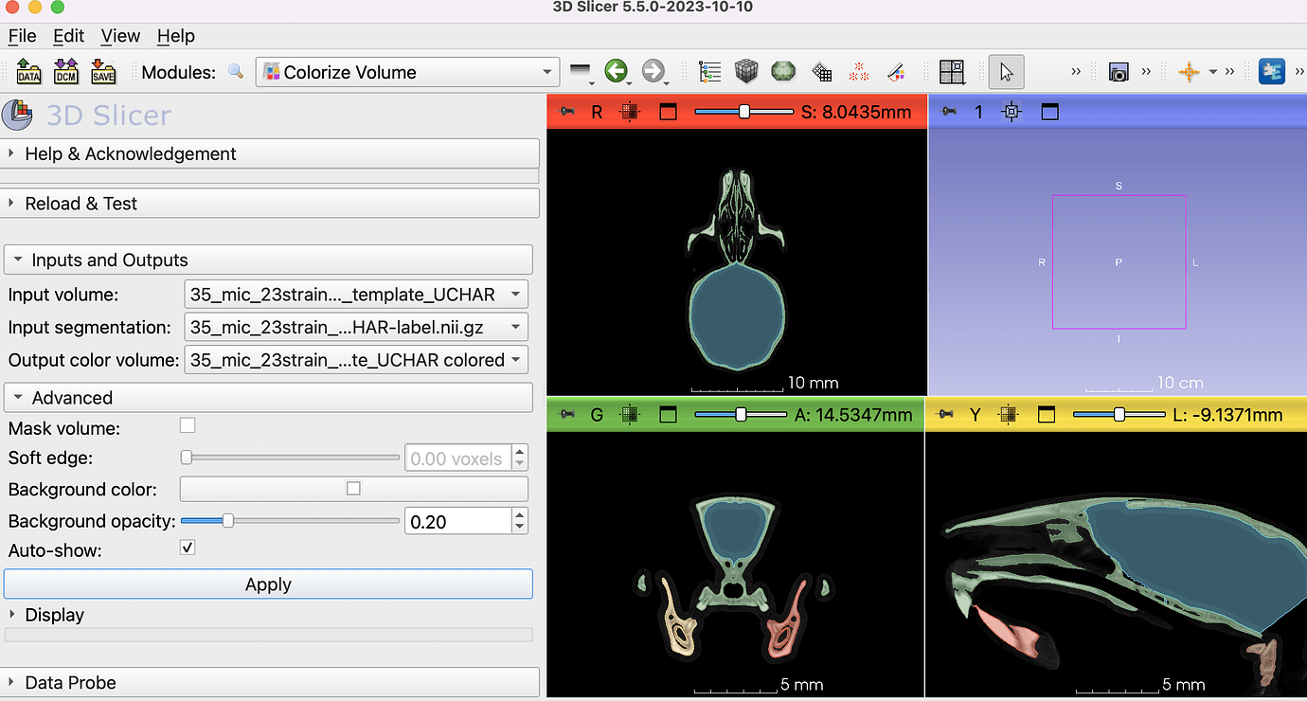
Task: Open the Modules selection combo box
Action: 406,71
